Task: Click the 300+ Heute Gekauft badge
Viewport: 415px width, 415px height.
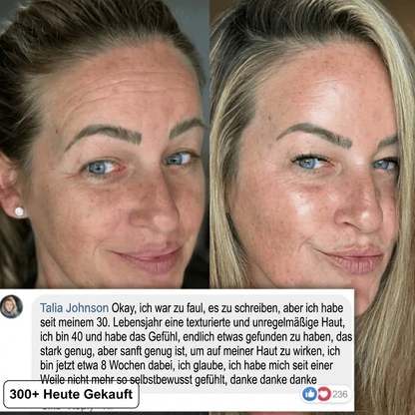Action: click(x=71, y=394)
